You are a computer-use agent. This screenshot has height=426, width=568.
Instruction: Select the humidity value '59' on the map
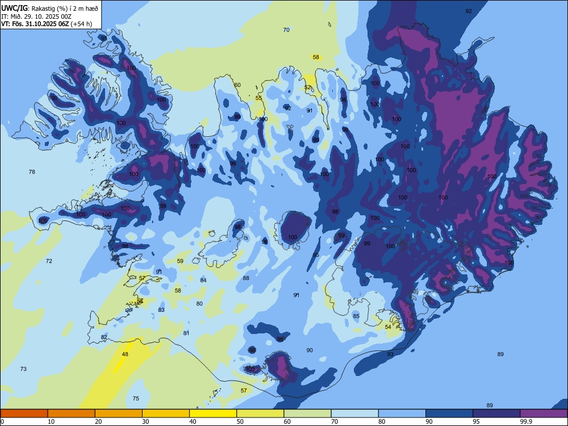tap(180, 261)
